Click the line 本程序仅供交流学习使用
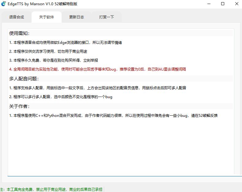 coord(48,52)
